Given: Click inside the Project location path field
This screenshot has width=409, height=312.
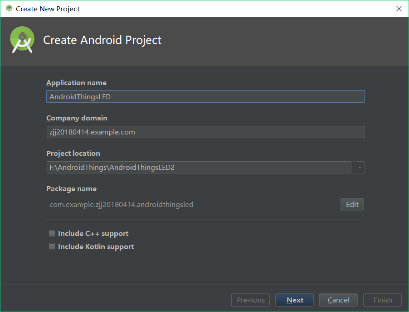Looking at the screenshot, I should tap(199, 168).
